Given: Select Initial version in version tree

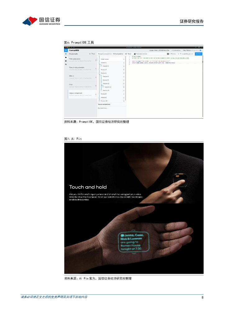Looking at the screenshot, I should (105, 59).
